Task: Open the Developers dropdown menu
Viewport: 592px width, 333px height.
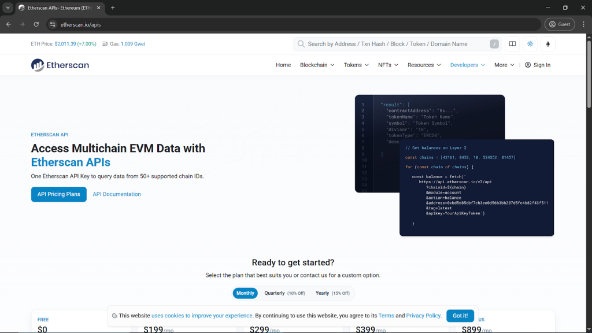Action: (467, 65)
